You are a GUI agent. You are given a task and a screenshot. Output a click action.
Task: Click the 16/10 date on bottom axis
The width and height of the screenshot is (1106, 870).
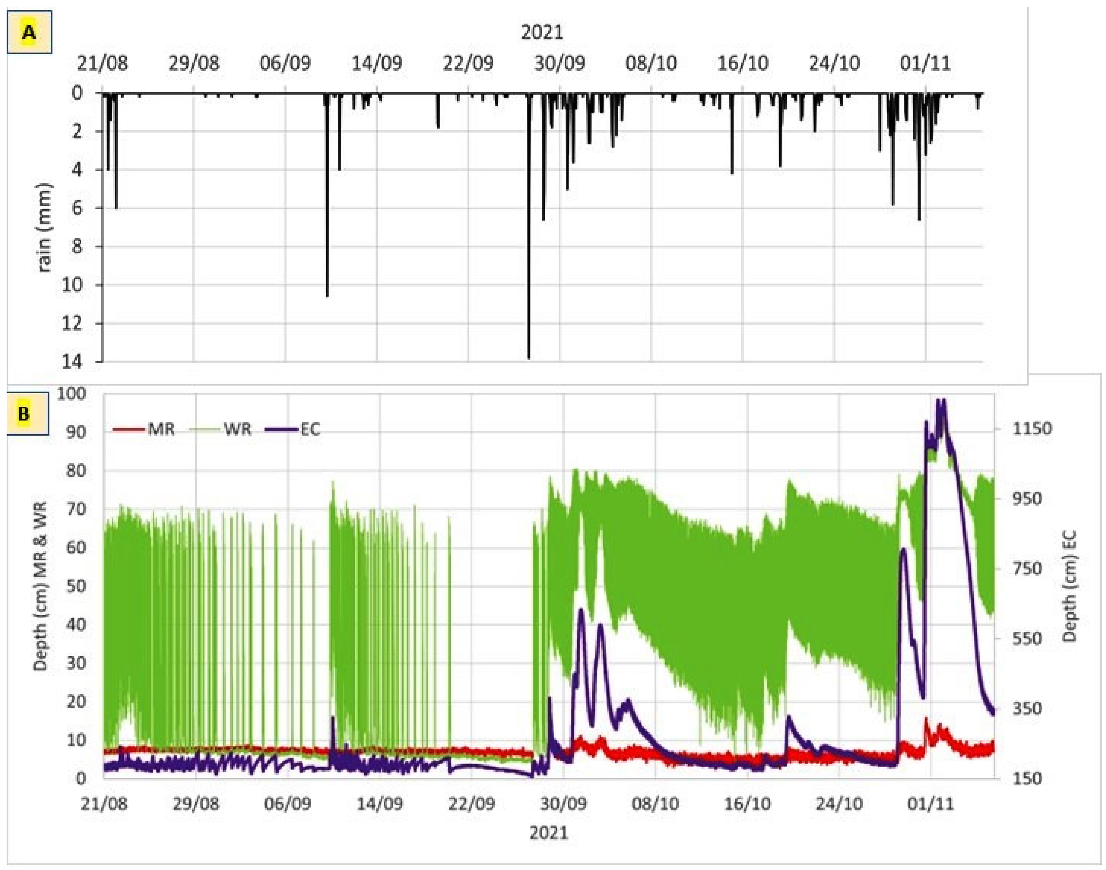click(747, 804)
